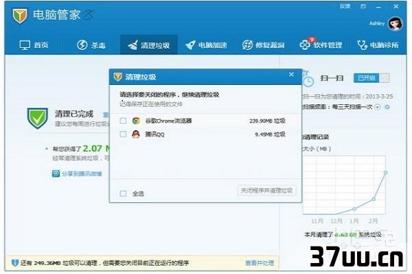Click the Ashley username
Image resolution: width=412 pixels, height=274 pixels.
(377, 23)
